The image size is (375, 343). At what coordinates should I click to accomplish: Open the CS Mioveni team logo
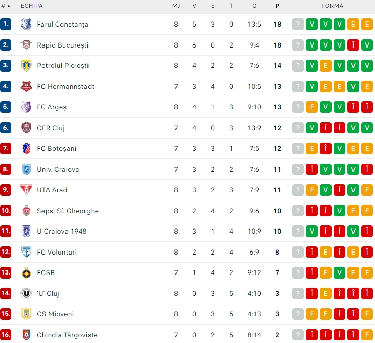coord(26,314)
